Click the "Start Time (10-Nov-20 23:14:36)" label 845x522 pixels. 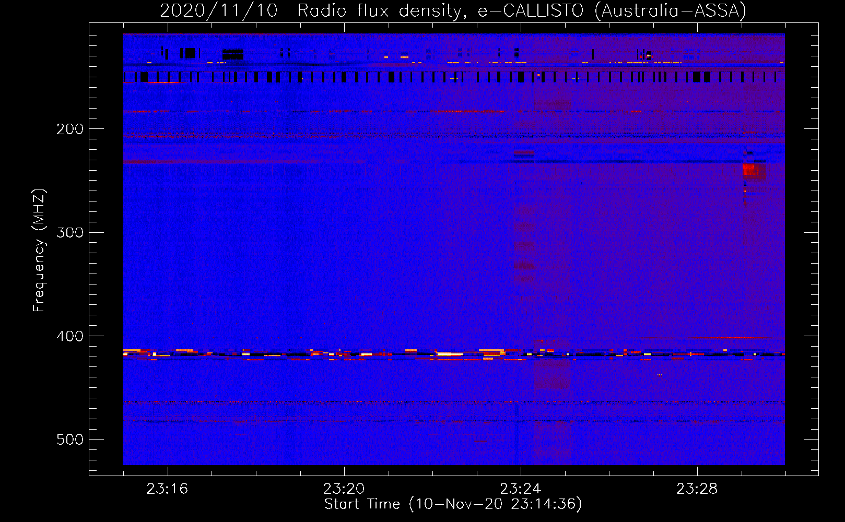pyautogui.click(x=453, y=504)
